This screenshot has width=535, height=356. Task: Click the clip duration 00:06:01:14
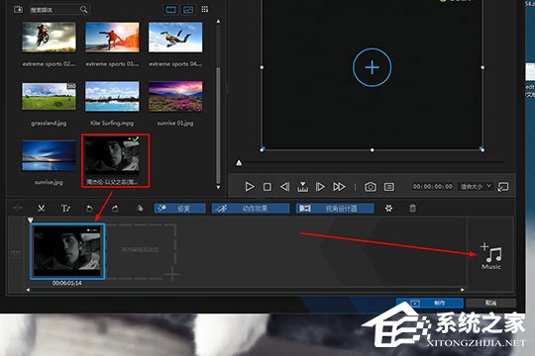[x=67, y=283]
